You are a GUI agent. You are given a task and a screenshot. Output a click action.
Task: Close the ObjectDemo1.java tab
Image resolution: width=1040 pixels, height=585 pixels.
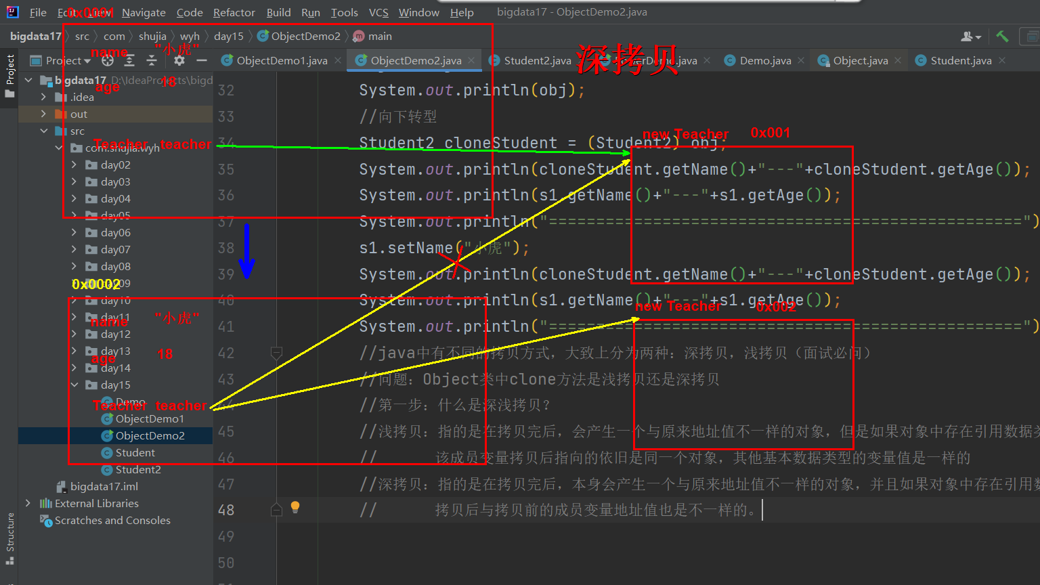coord(338,60)
